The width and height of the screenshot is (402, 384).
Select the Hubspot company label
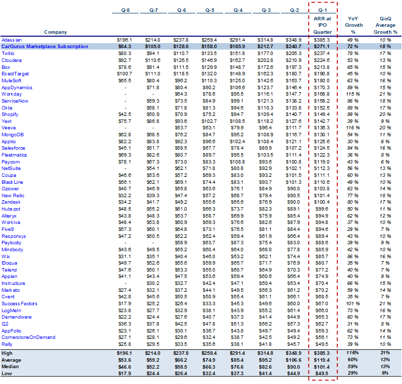11,209
